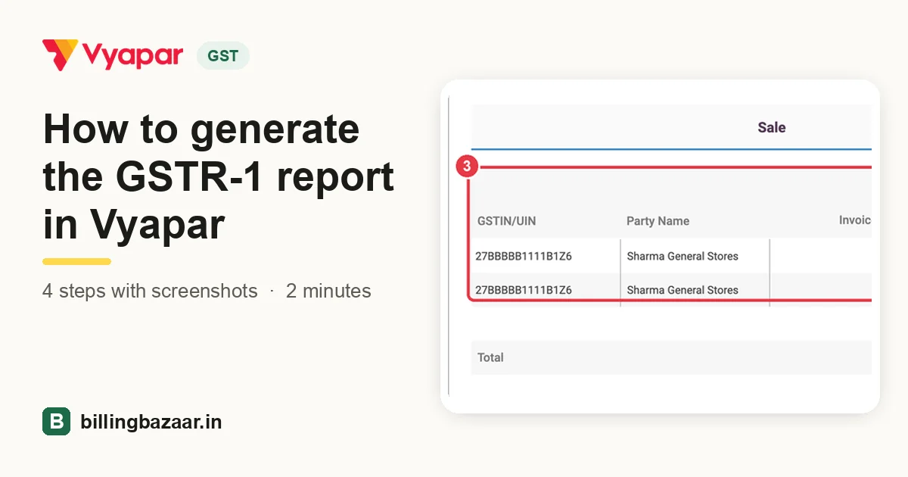Click the Vyapar logo
This screenshot has height=477, width=908.
pos(113,55)
